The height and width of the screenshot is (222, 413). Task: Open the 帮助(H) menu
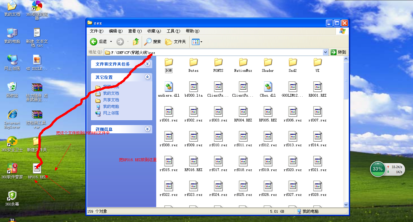[x=193, y=31]
